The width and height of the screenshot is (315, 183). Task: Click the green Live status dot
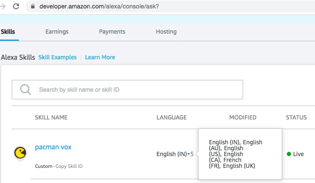(289, 154)
